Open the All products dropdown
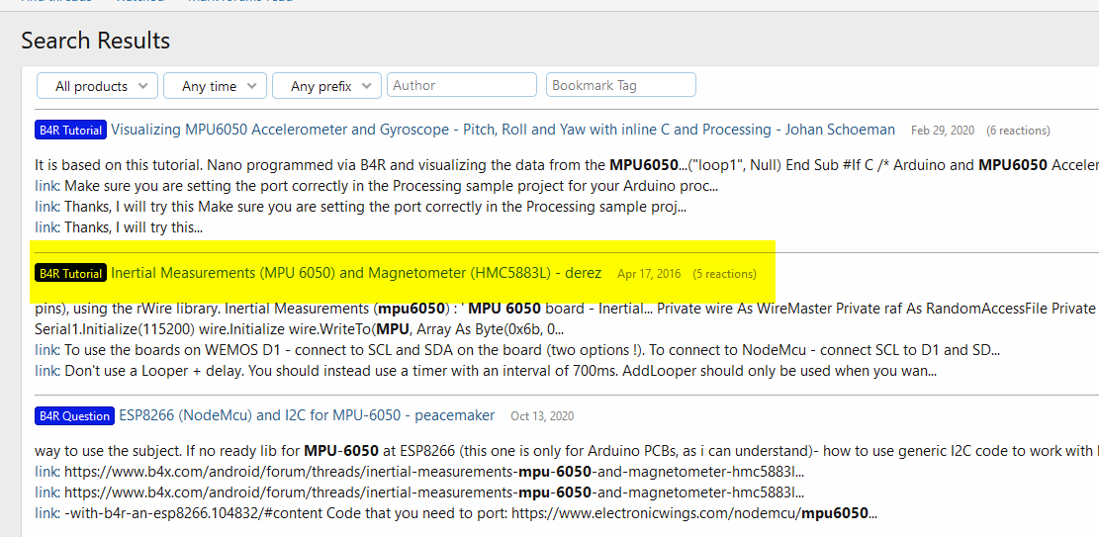1099x537 pixels. [x=97, y=86]
